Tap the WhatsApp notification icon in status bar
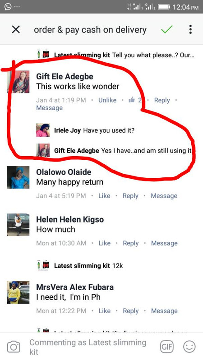203x361 pixels. (x=8, y=7)
